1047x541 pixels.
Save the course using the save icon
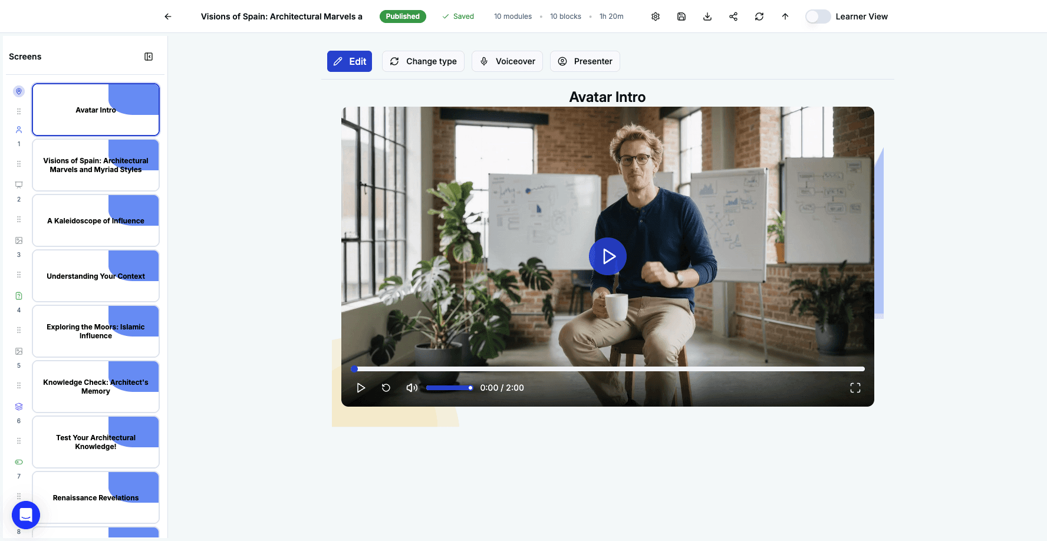(x=681, y=17)
